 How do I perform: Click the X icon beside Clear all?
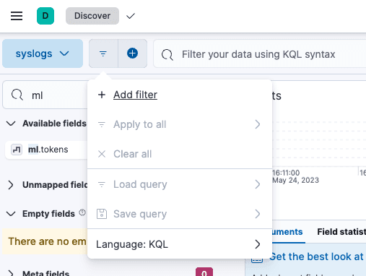coord(102,154)
